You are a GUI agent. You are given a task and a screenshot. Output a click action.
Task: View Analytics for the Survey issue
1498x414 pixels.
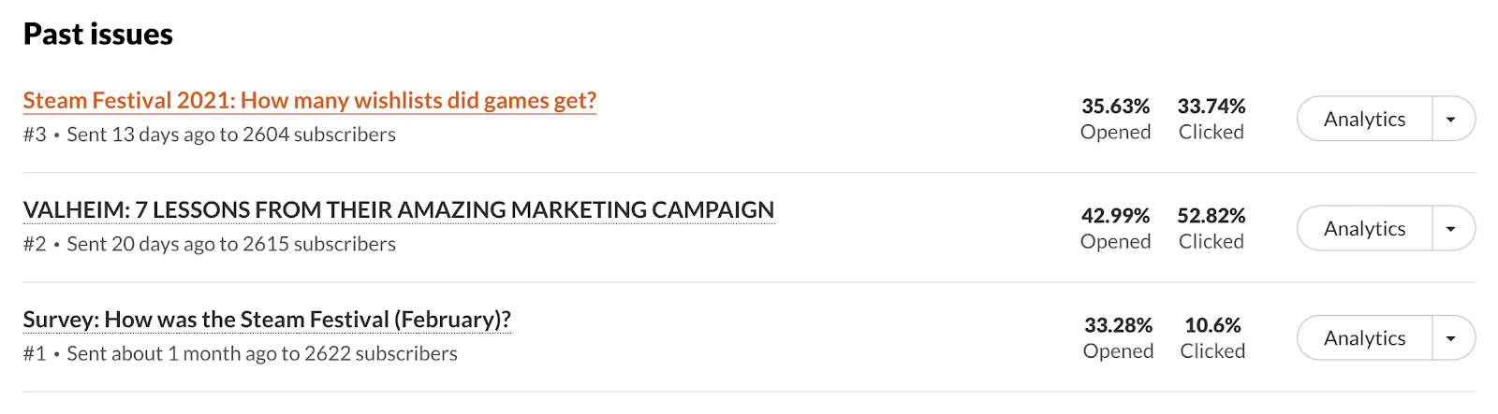(1364, 338)
